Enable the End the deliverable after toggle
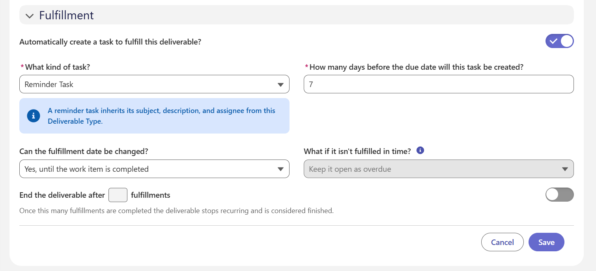The image size is (596, 271). 559,195
